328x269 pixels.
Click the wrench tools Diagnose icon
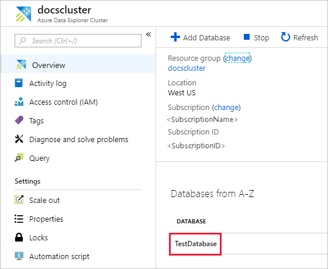pos(19,139)
